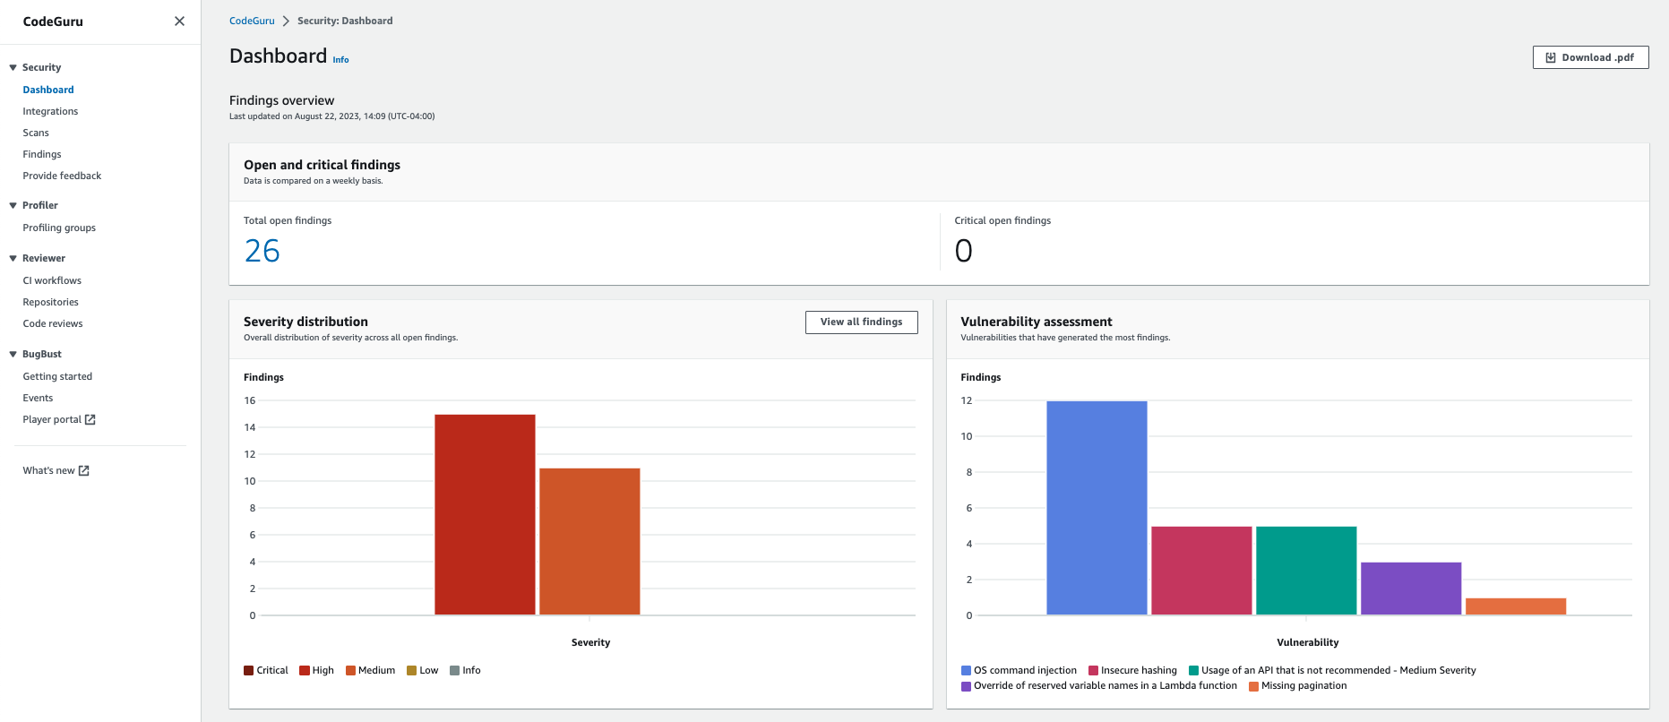
Task: Click the download icon in Download .pdf button
Action: (1551, 57)
